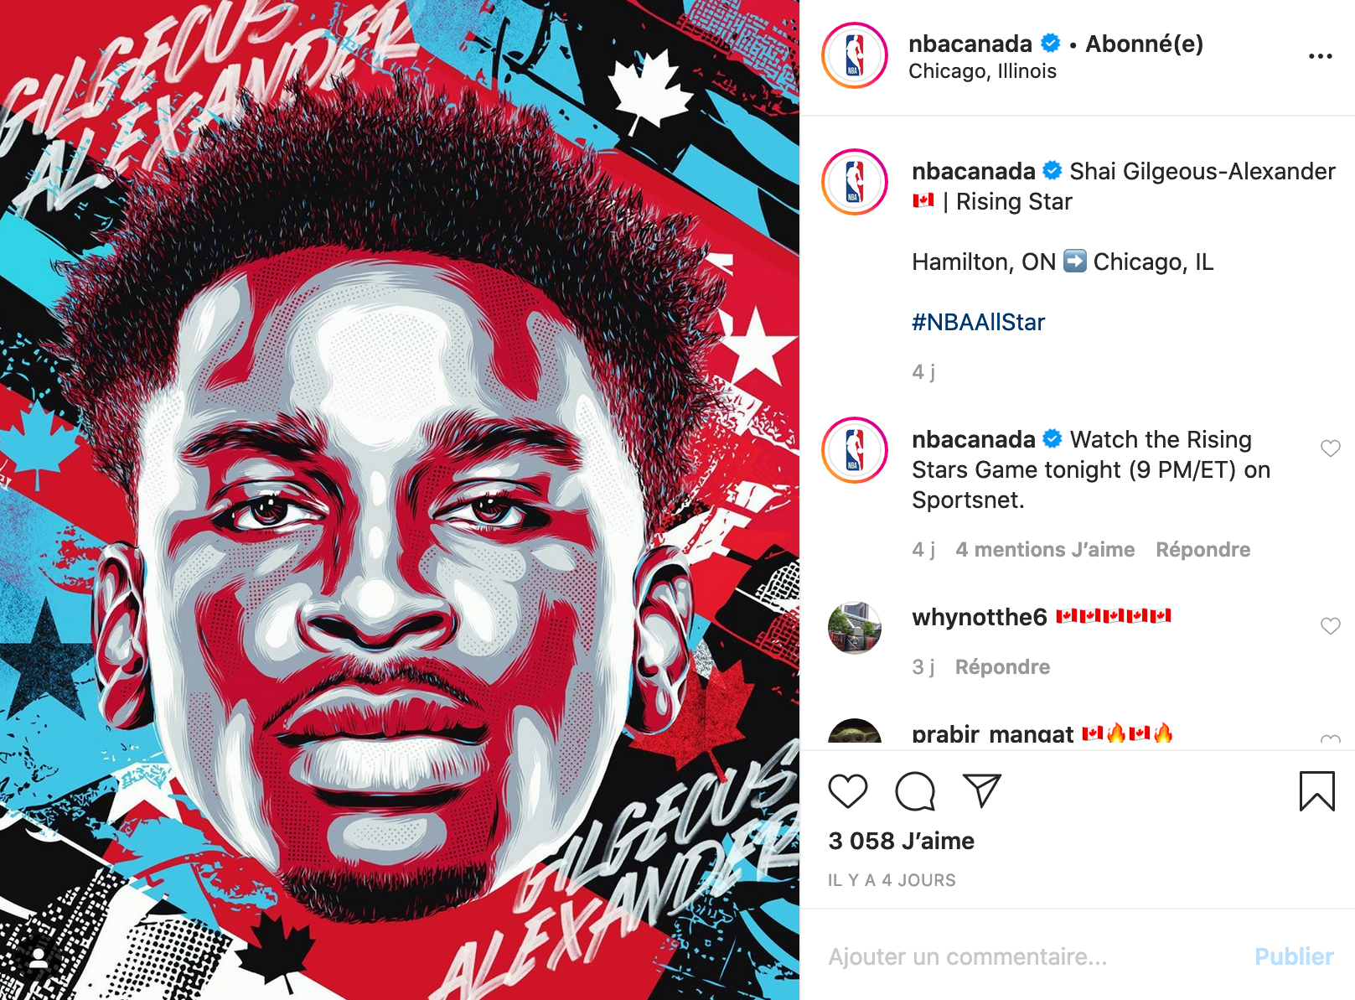1355x1000 pixels.
Task: View the 3 058 J'aime likes list
Action: 901,841
